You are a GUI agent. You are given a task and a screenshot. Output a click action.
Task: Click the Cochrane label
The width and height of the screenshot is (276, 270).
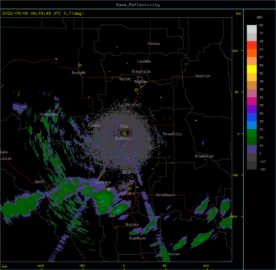(103, 182)
